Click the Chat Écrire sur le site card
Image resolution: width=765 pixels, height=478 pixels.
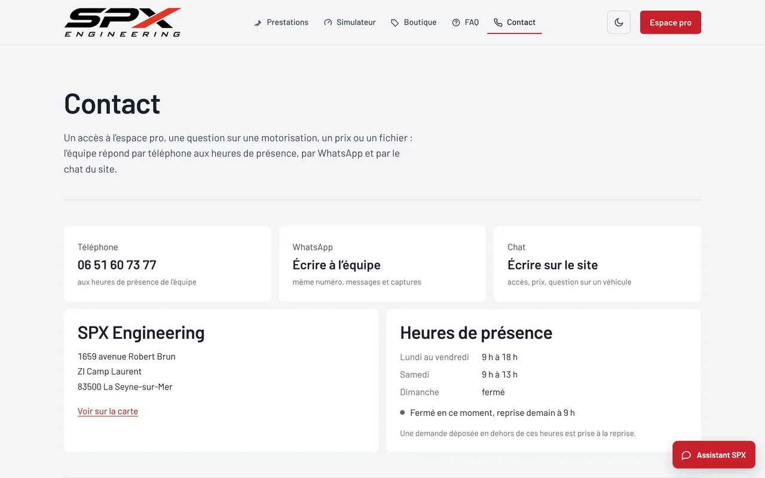pyautogui.click(x=597, y=263)
